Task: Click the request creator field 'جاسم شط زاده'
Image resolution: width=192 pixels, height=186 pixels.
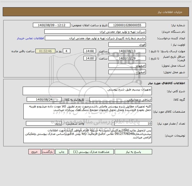Action: tap(96, 38)
